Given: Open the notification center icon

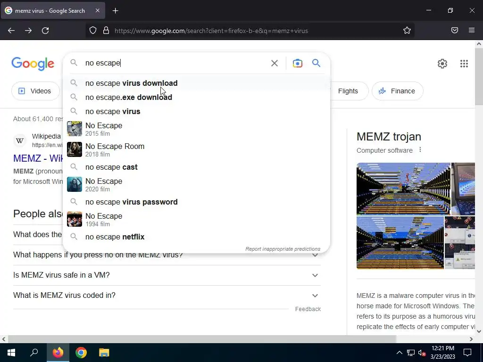Looking at the screenshot, I should click(x=467, y=353).
